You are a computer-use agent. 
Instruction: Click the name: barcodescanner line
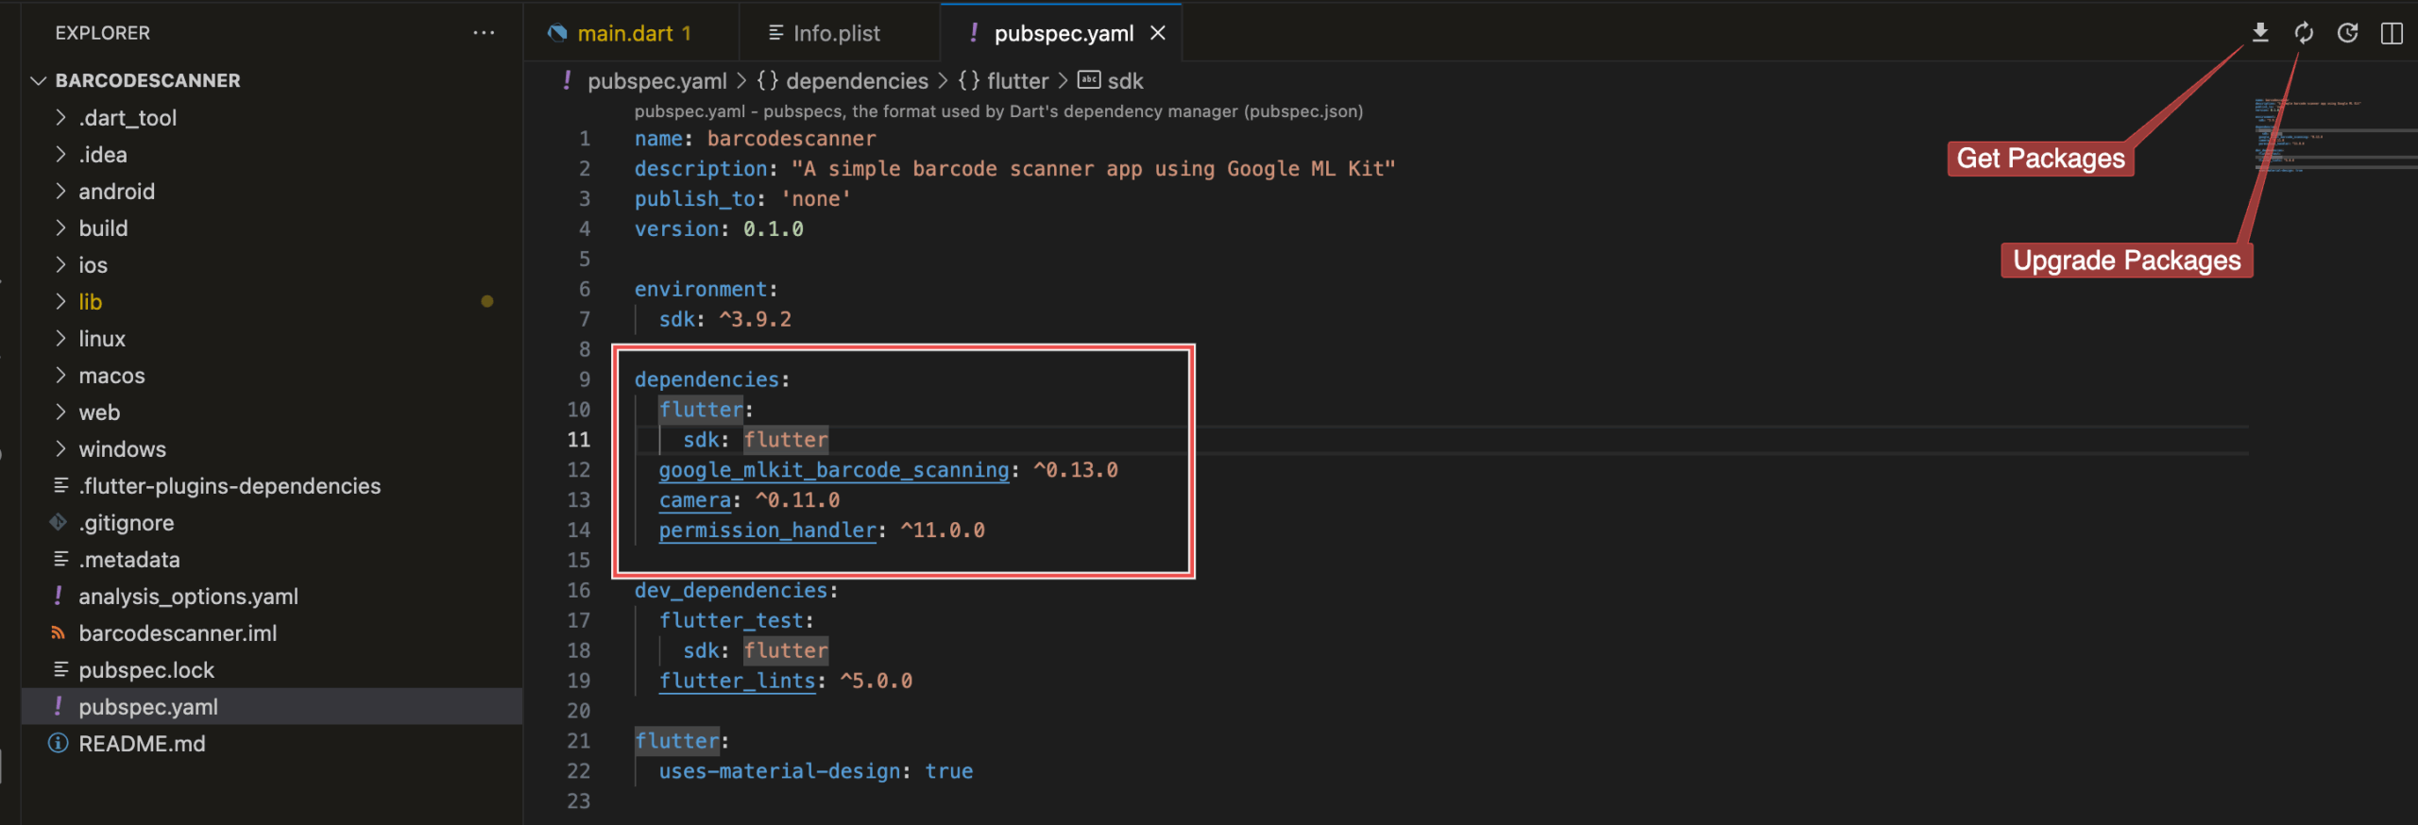pyautogui.click(x=755, y=138)
